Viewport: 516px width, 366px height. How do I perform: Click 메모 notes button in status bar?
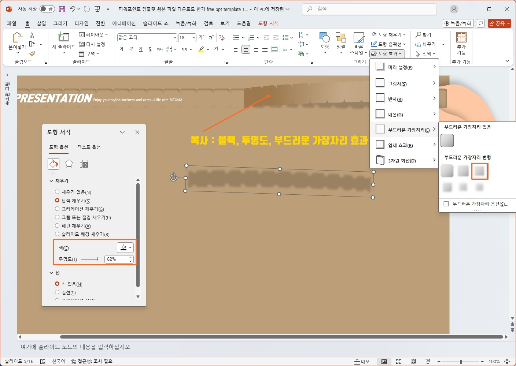click(x=362, y=362)
